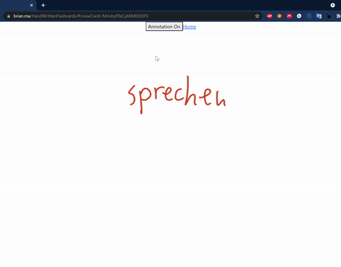Click the site lock icon

[8, 16]
